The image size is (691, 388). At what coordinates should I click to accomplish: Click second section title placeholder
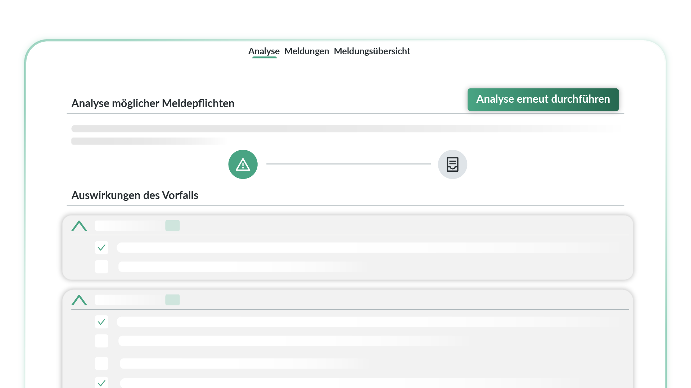129,300
